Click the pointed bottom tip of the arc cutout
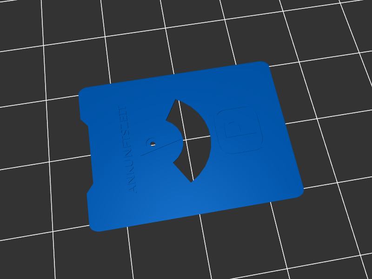 pyautogui.click(x=191, y=180)
